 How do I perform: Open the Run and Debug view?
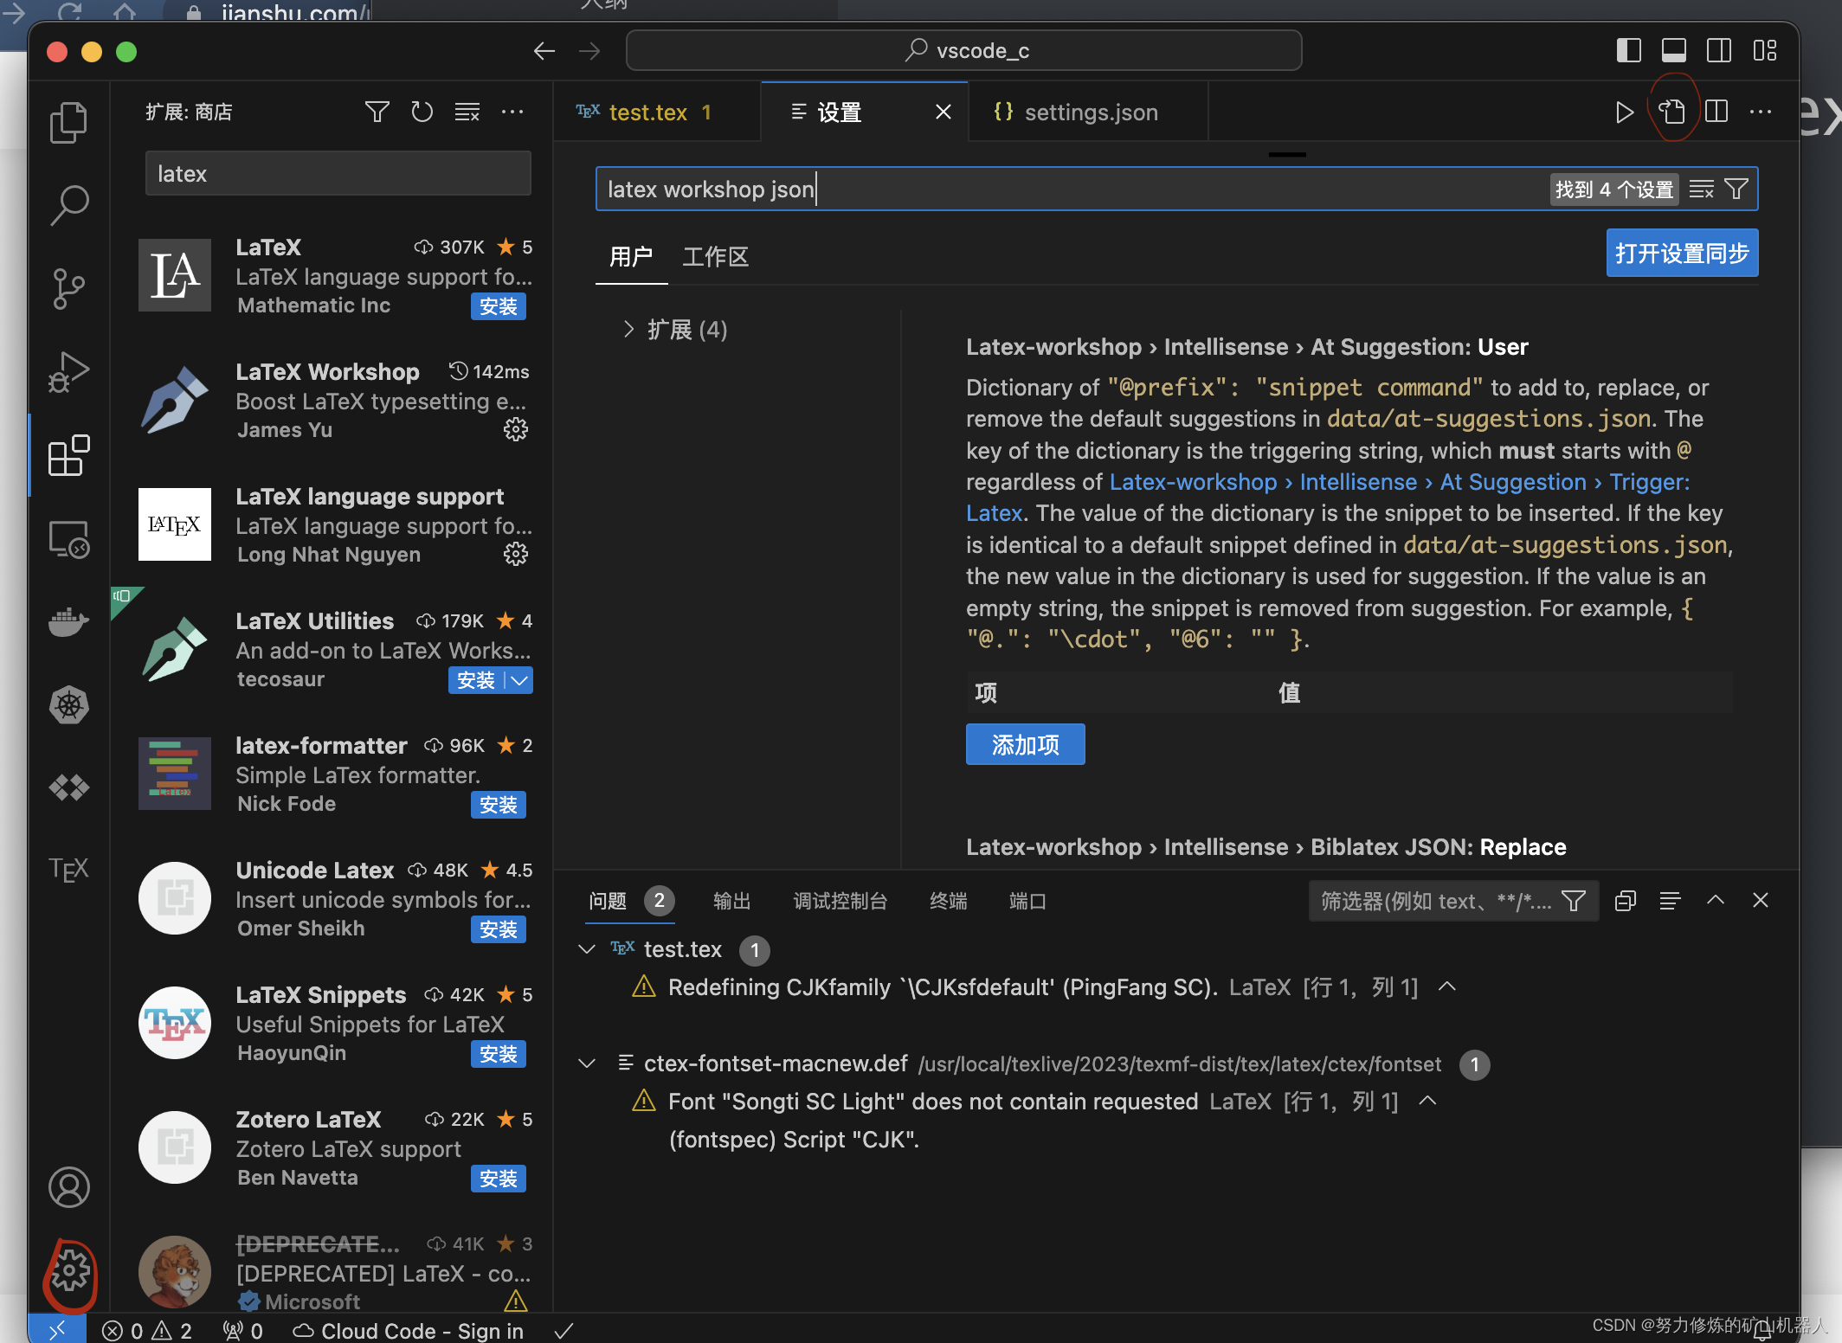(69, 372)
